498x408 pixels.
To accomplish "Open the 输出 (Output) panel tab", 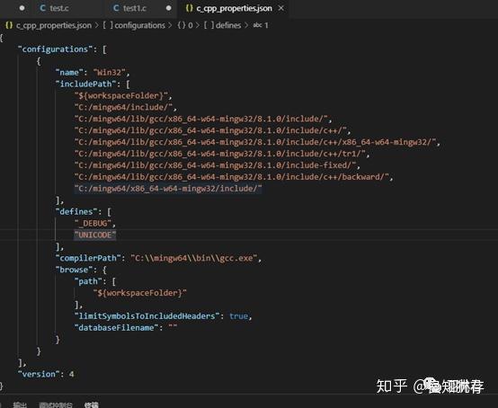I will pyautogui.click(x=20, y=404).
